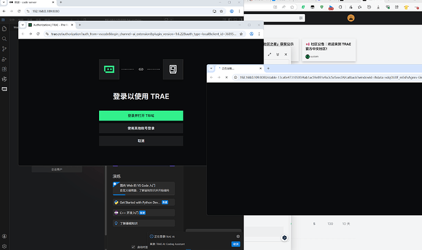This screenshot has height=250, width=422.
Task: Open profile icon in Authorization window
Action: pos(251,34)
